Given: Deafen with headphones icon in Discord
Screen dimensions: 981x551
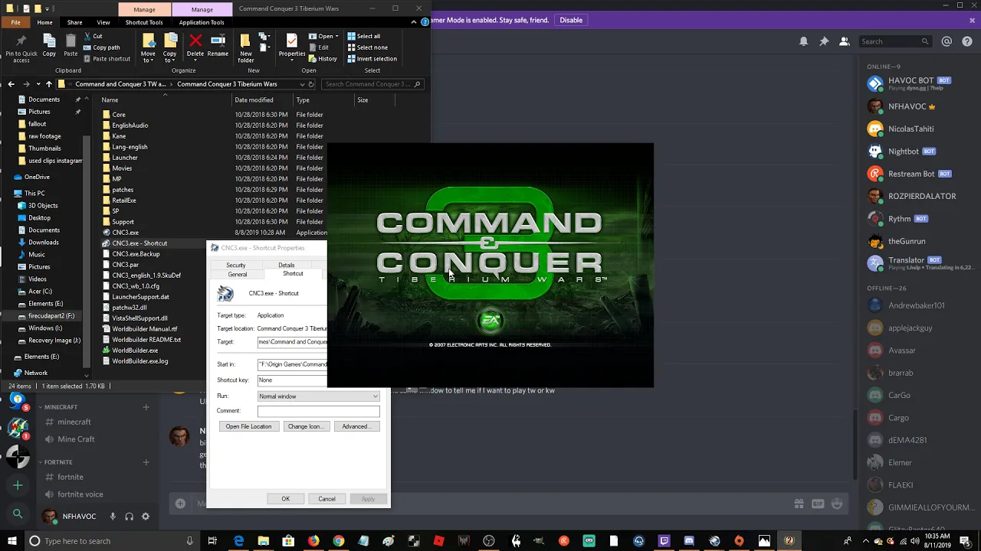Looking at the screenshot, I should 129,517.
